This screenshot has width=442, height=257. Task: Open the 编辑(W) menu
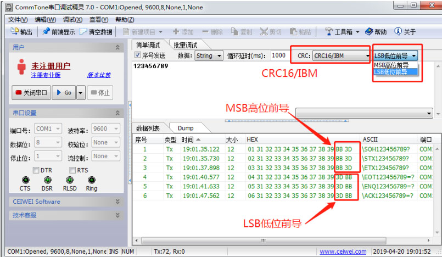point(45,20)
